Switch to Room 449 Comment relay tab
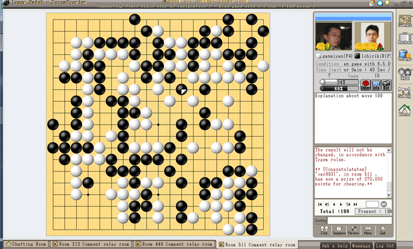Screen dimensions: 413x249 174,244
